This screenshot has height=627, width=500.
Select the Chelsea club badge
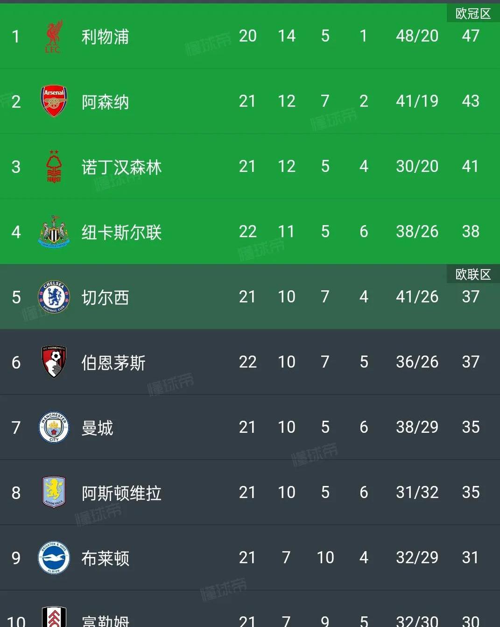[x=54, y=297]
